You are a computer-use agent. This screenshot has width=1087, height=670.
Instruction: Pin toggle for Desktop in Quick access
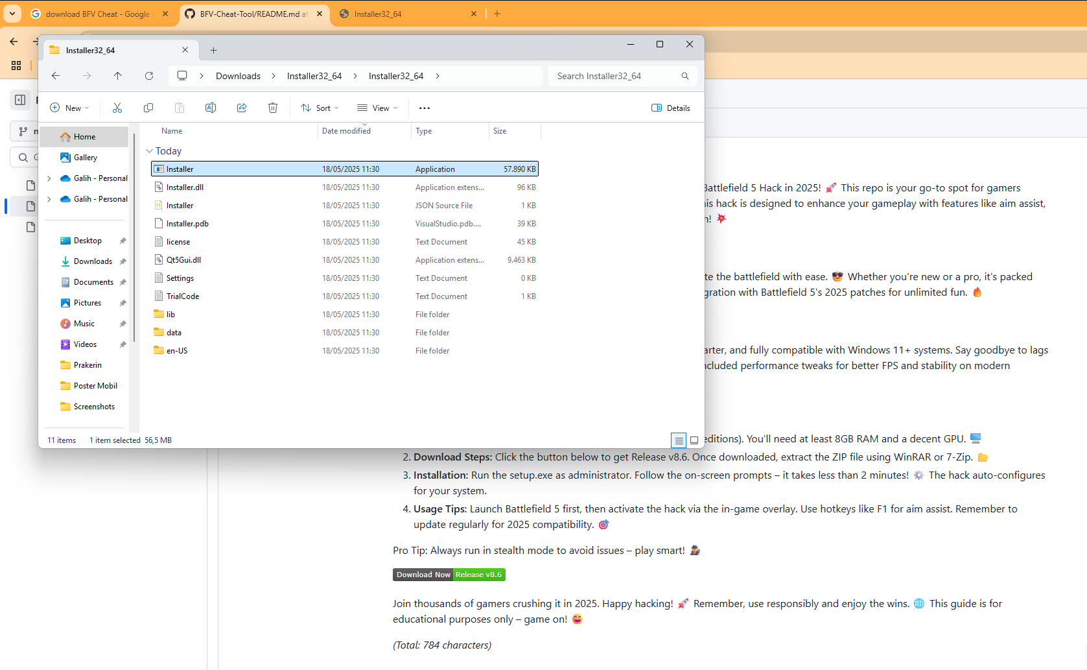coord(123,241)
